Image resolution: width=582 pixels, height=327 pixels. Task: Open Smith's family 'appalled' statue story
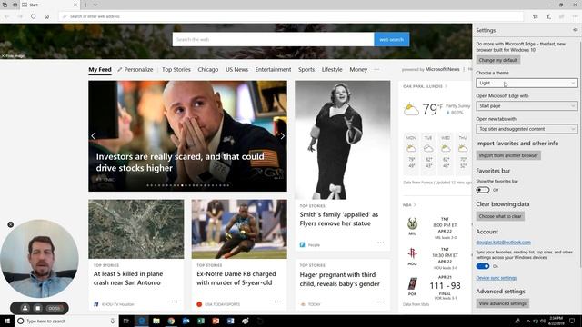[339, 219]
